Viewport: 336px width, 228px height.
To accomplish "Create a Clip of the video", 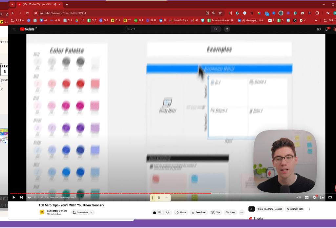I will point(216,212).
